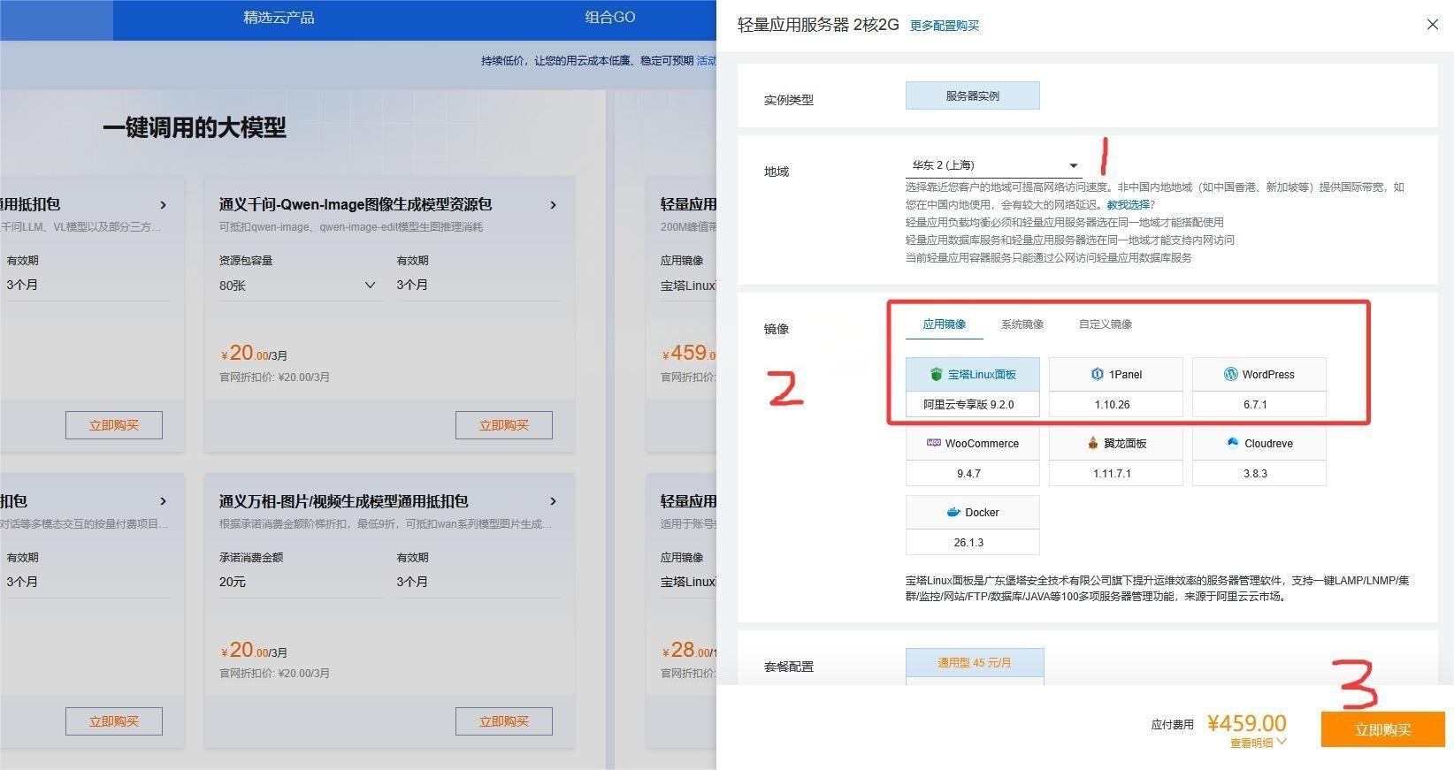Click the 1.10.26 version under 1Panel
The width and height of the screenshot is (1454, 770).
1112,405
